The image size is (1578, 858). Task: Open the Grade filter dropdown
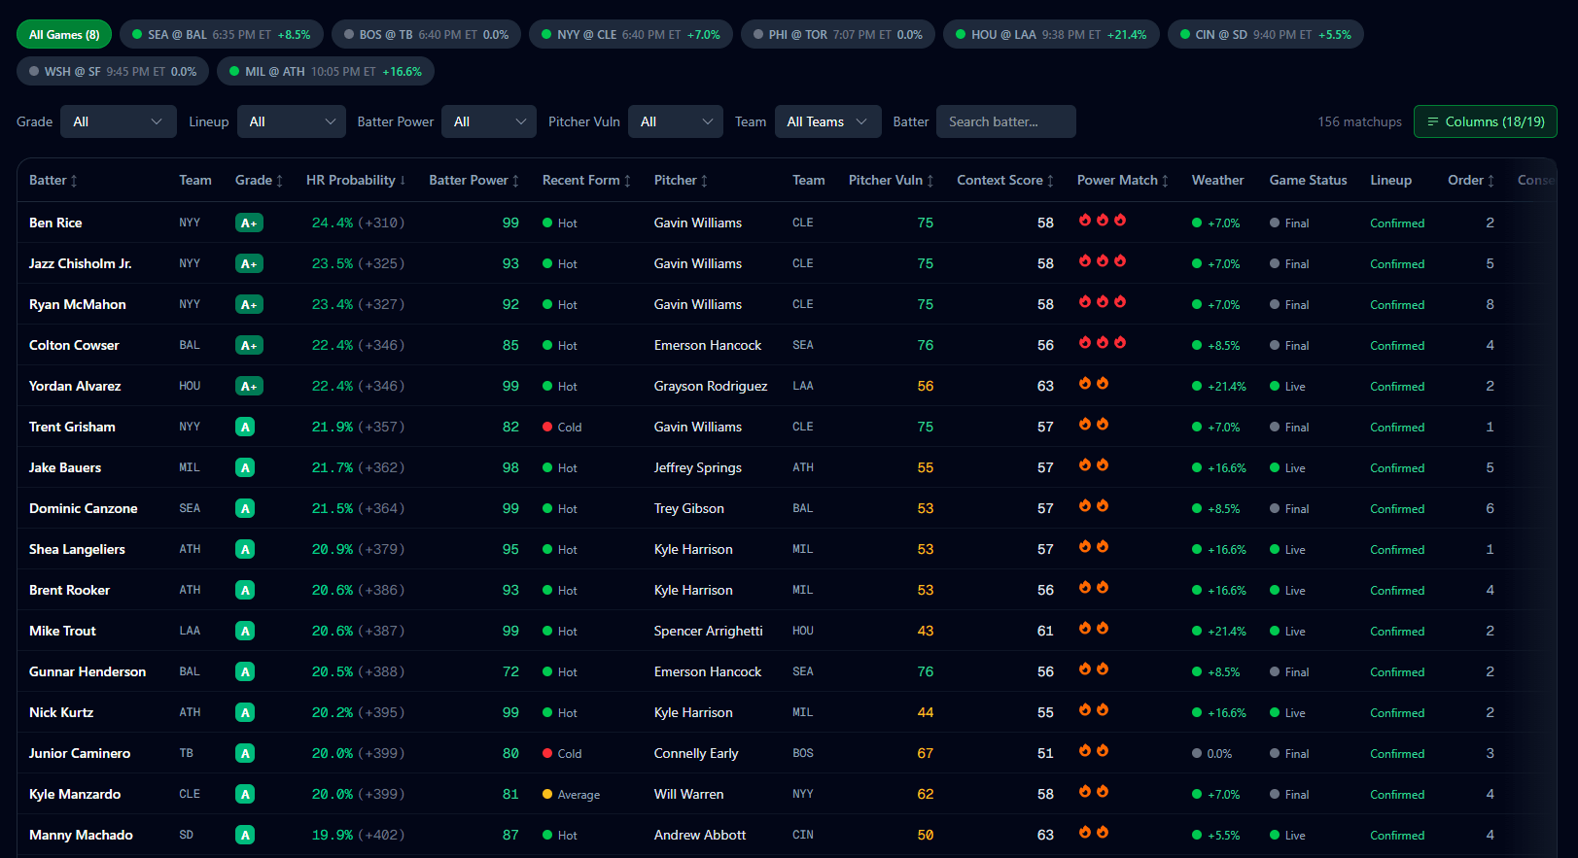click(x=119, y=121)
